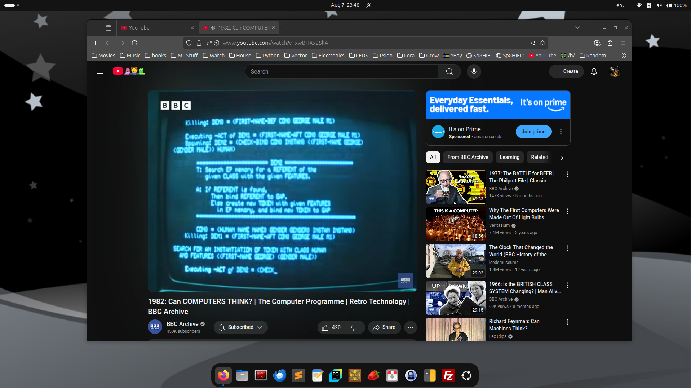Viewport: 691px width, 388px height.
Task: Open the Firefox extensions puzzle icon
Action: (x=610, y=43)
